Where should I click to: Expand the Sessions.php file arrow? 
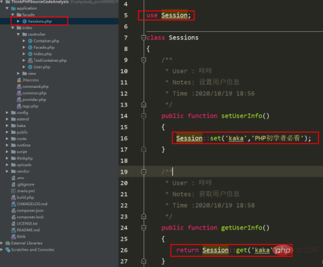click(18, 21)
